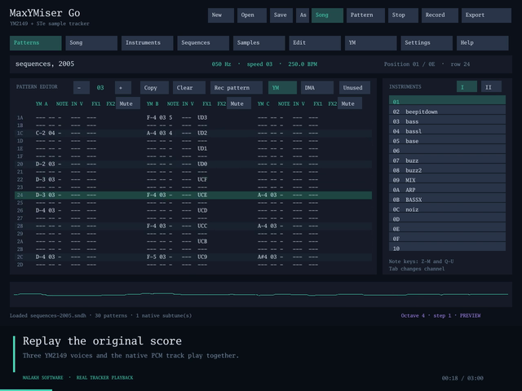Increase pattern number with plus button
Viewport: 522px width, 391px height.
123,88
